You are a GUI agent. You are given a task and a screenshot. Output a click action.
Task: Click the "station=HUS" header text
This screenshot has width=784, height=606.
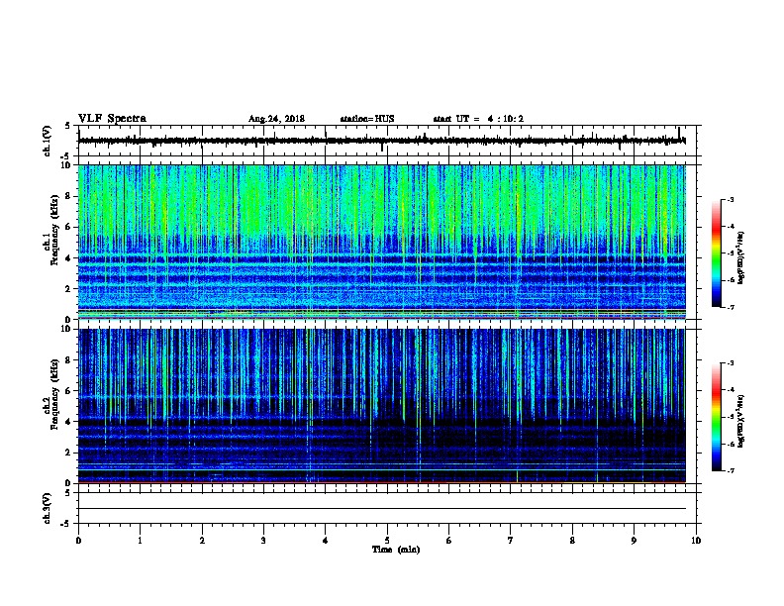click(x=367, y=119)
